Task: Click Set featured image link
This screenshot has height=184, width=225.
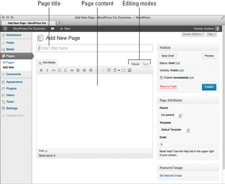Action: click(x=171, y=175)
